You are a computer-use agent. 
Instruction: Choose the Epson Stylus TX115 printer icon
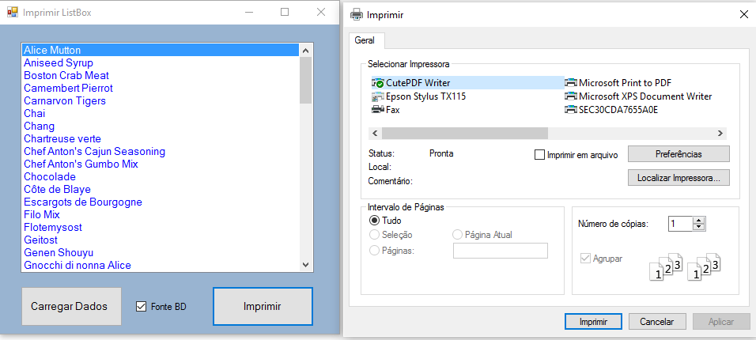377,96
